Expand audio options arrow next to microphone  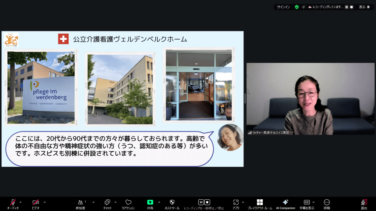21,202
